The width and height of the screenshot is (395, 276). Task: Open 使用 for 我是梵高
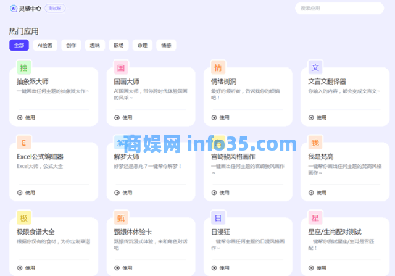point(318,193)
